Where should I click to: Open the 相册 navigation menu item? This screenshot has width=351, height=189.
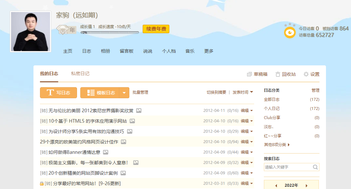(x=105, y=51)
